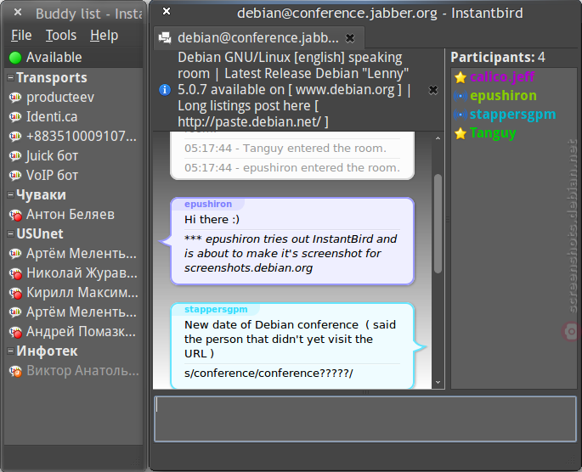Click the chat scrollbar thumb
Screen dimensions: 582x472
tap(438, 223)
